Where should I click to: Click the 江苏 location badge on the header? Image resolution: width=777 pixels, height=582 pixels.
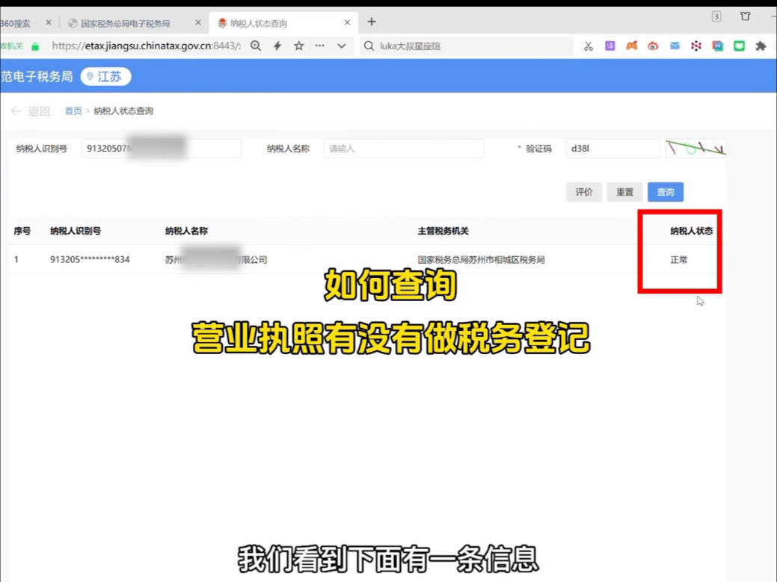(105, 76)
